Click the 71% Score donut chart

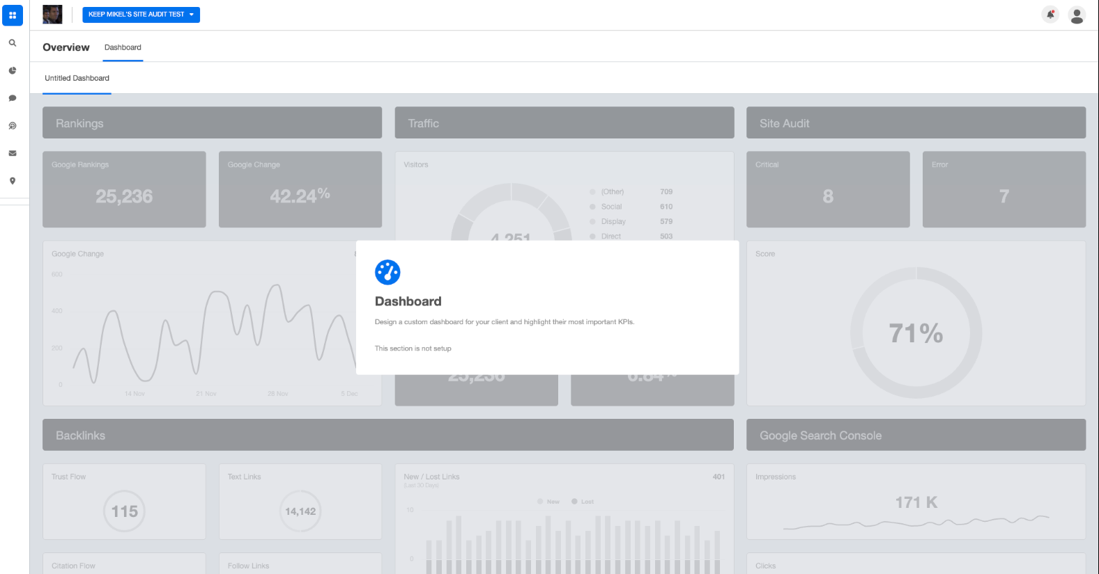pyautogui.click(x=916, y=333)
